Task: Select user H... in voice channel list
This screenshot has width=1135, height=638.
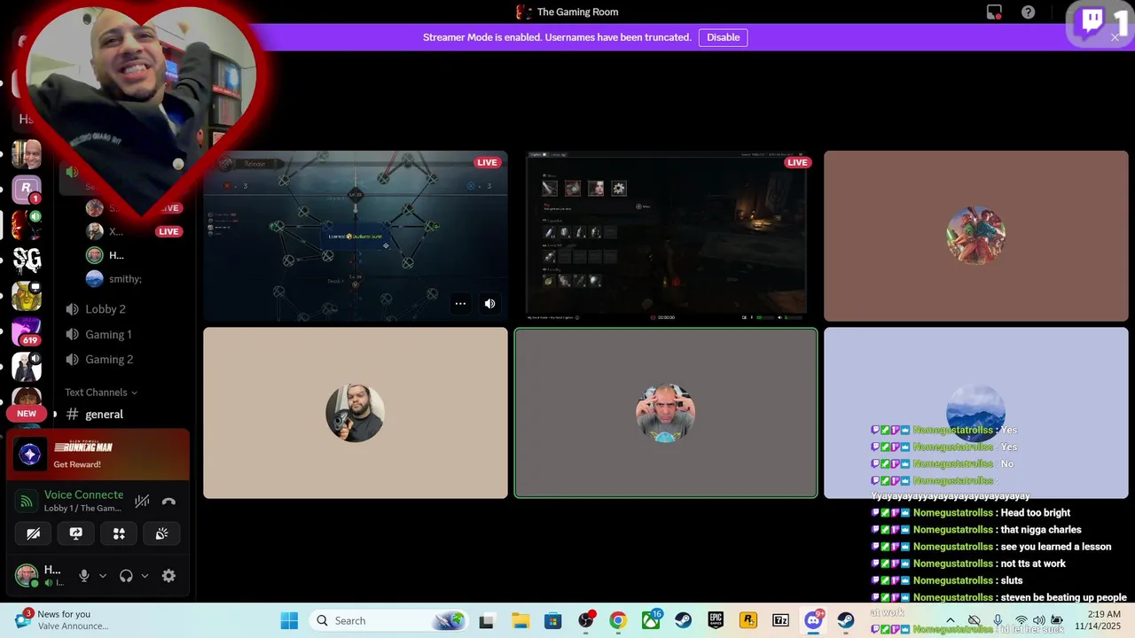Action: (115, 255)
